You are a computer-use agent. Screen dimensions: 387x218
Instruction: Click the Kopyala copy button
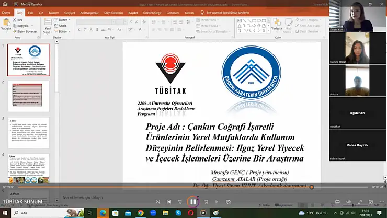click(22, 26)
